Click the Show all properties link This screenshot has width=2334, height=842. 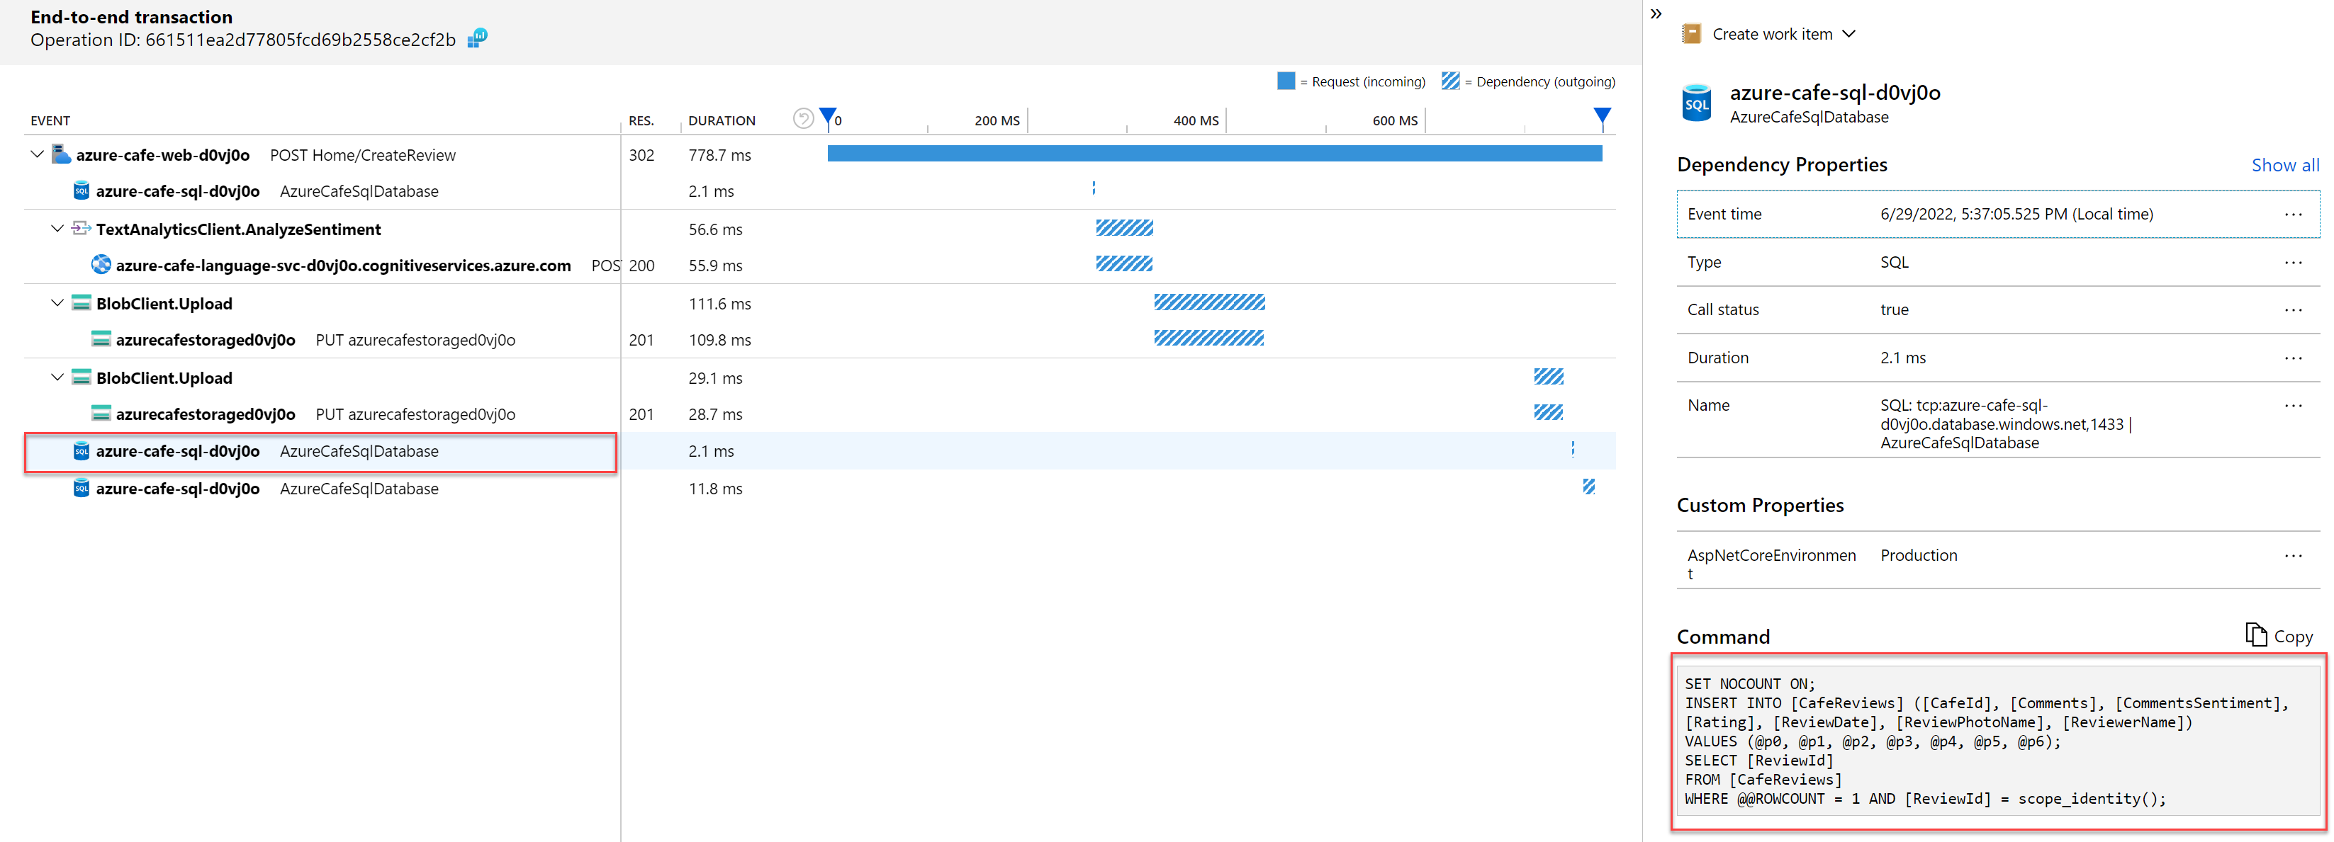tap(2284, 165)
